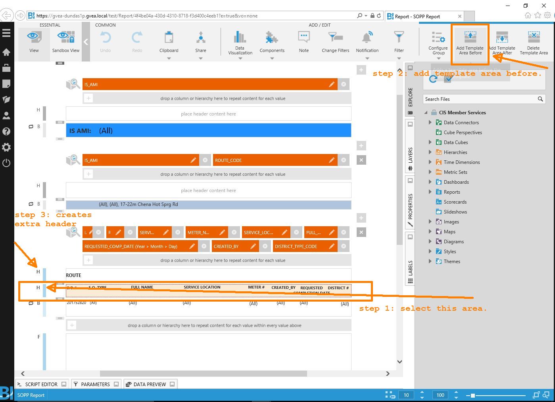The height and width of the screenshot is (402, 555).
Task: Open the Share tool
Action: coord(201,42)
